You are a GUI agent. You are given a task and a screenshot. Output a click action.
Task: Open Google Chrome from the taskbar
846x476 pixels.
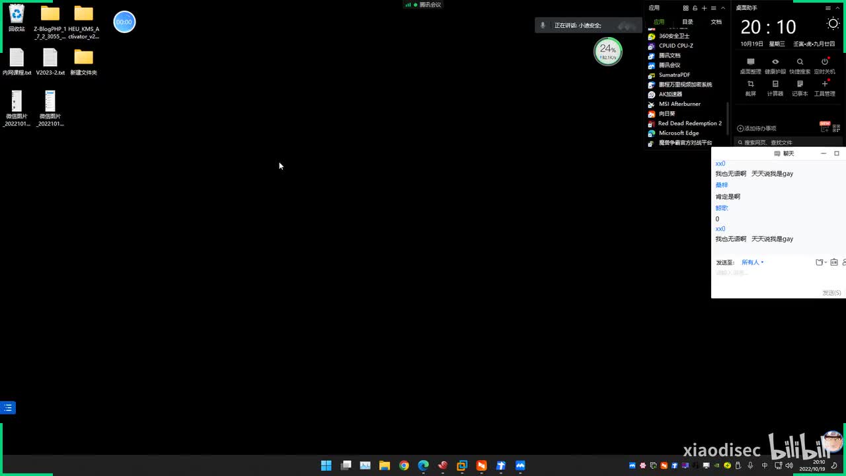point(404,465)
